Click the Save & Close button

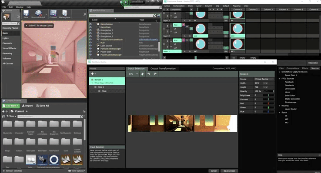(229, 171)
